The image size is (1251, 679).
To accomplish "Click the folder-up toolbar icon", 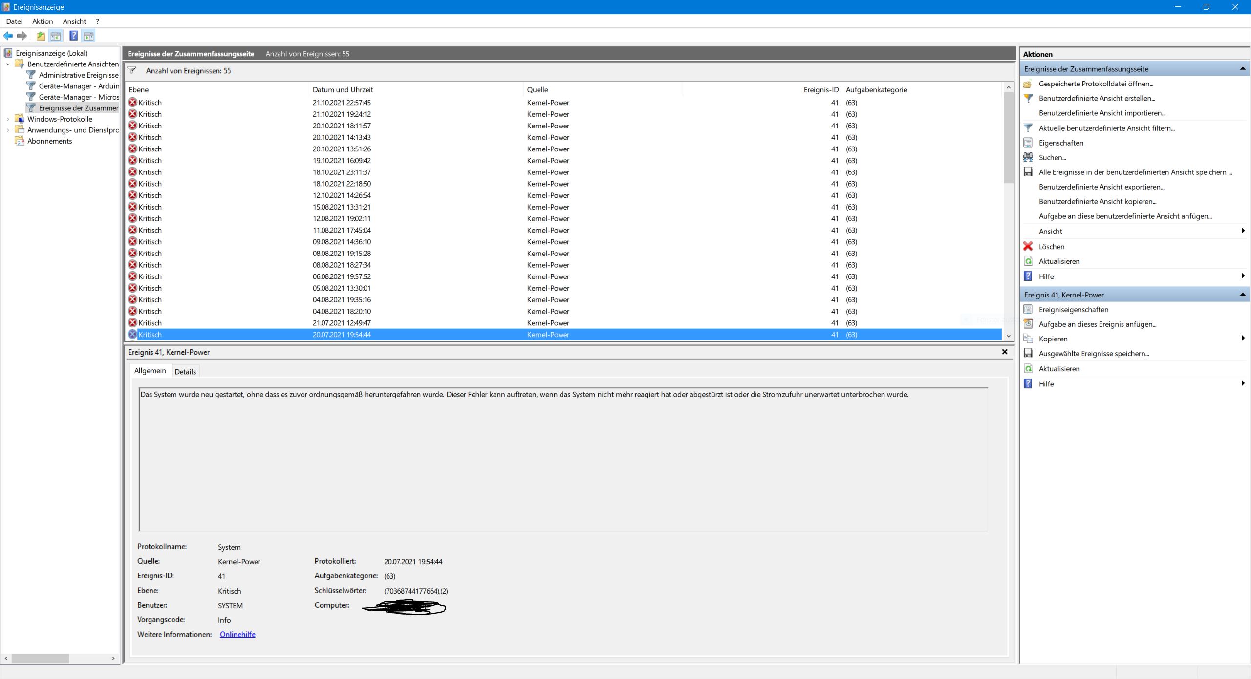I will (x=41, y=36).
